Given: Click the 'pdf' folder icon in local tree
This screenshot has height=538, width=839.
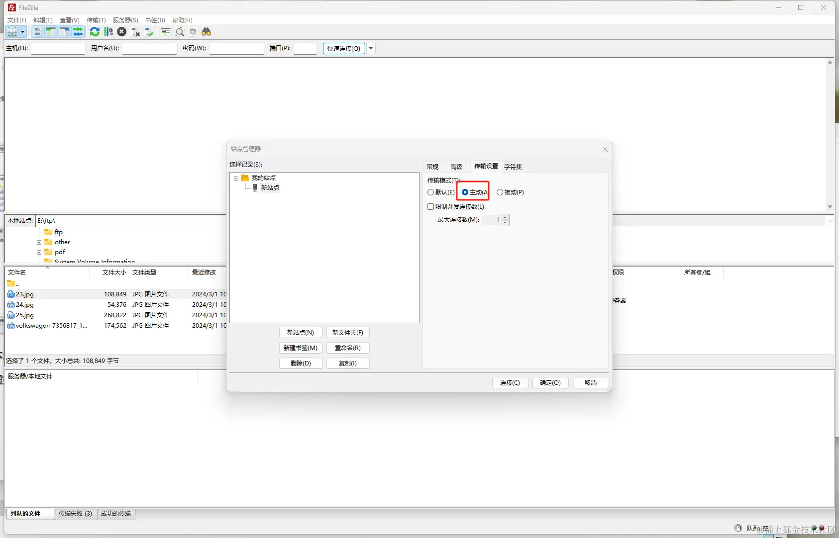Looking at the screenshot, I should [48, 252].
